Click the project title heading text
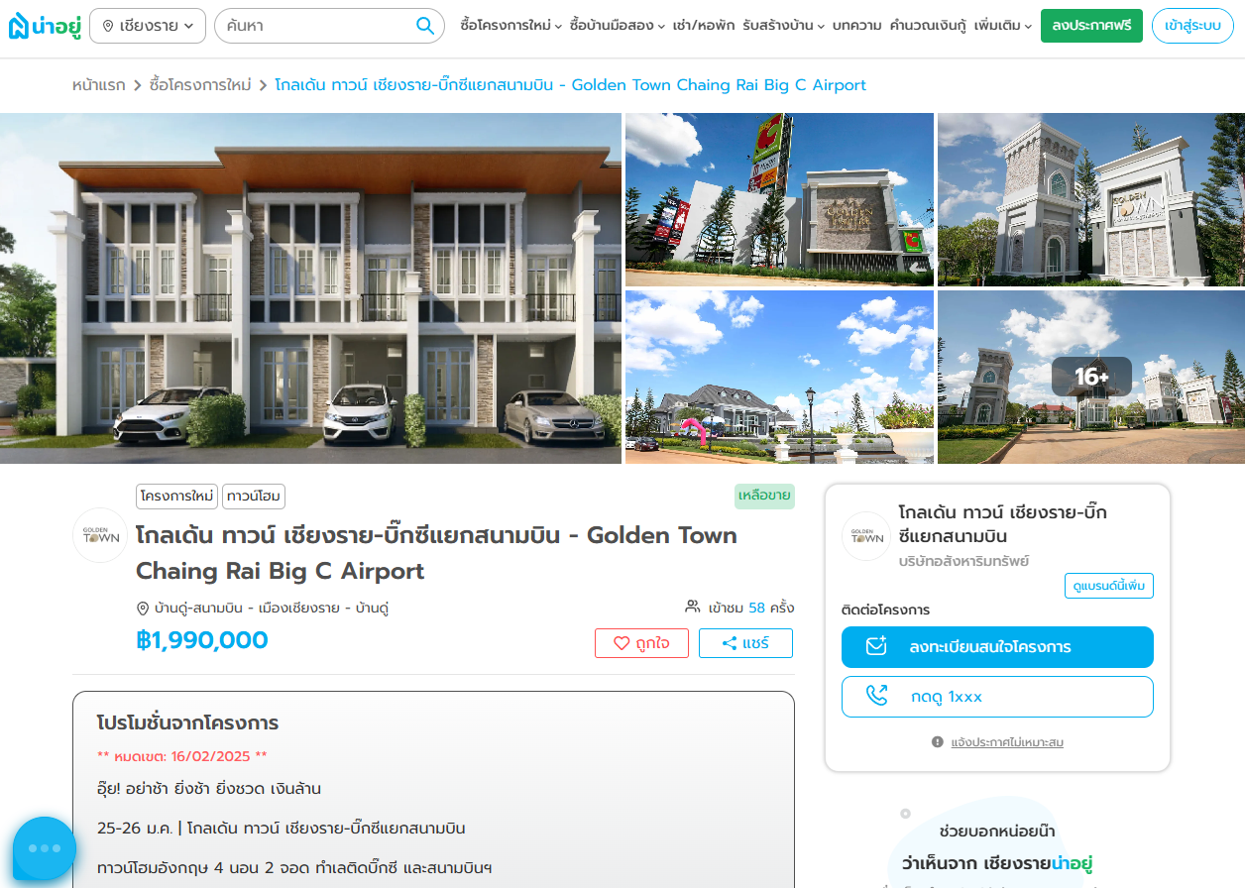Viewport: 1245px width, 888px height. point(436,553)
